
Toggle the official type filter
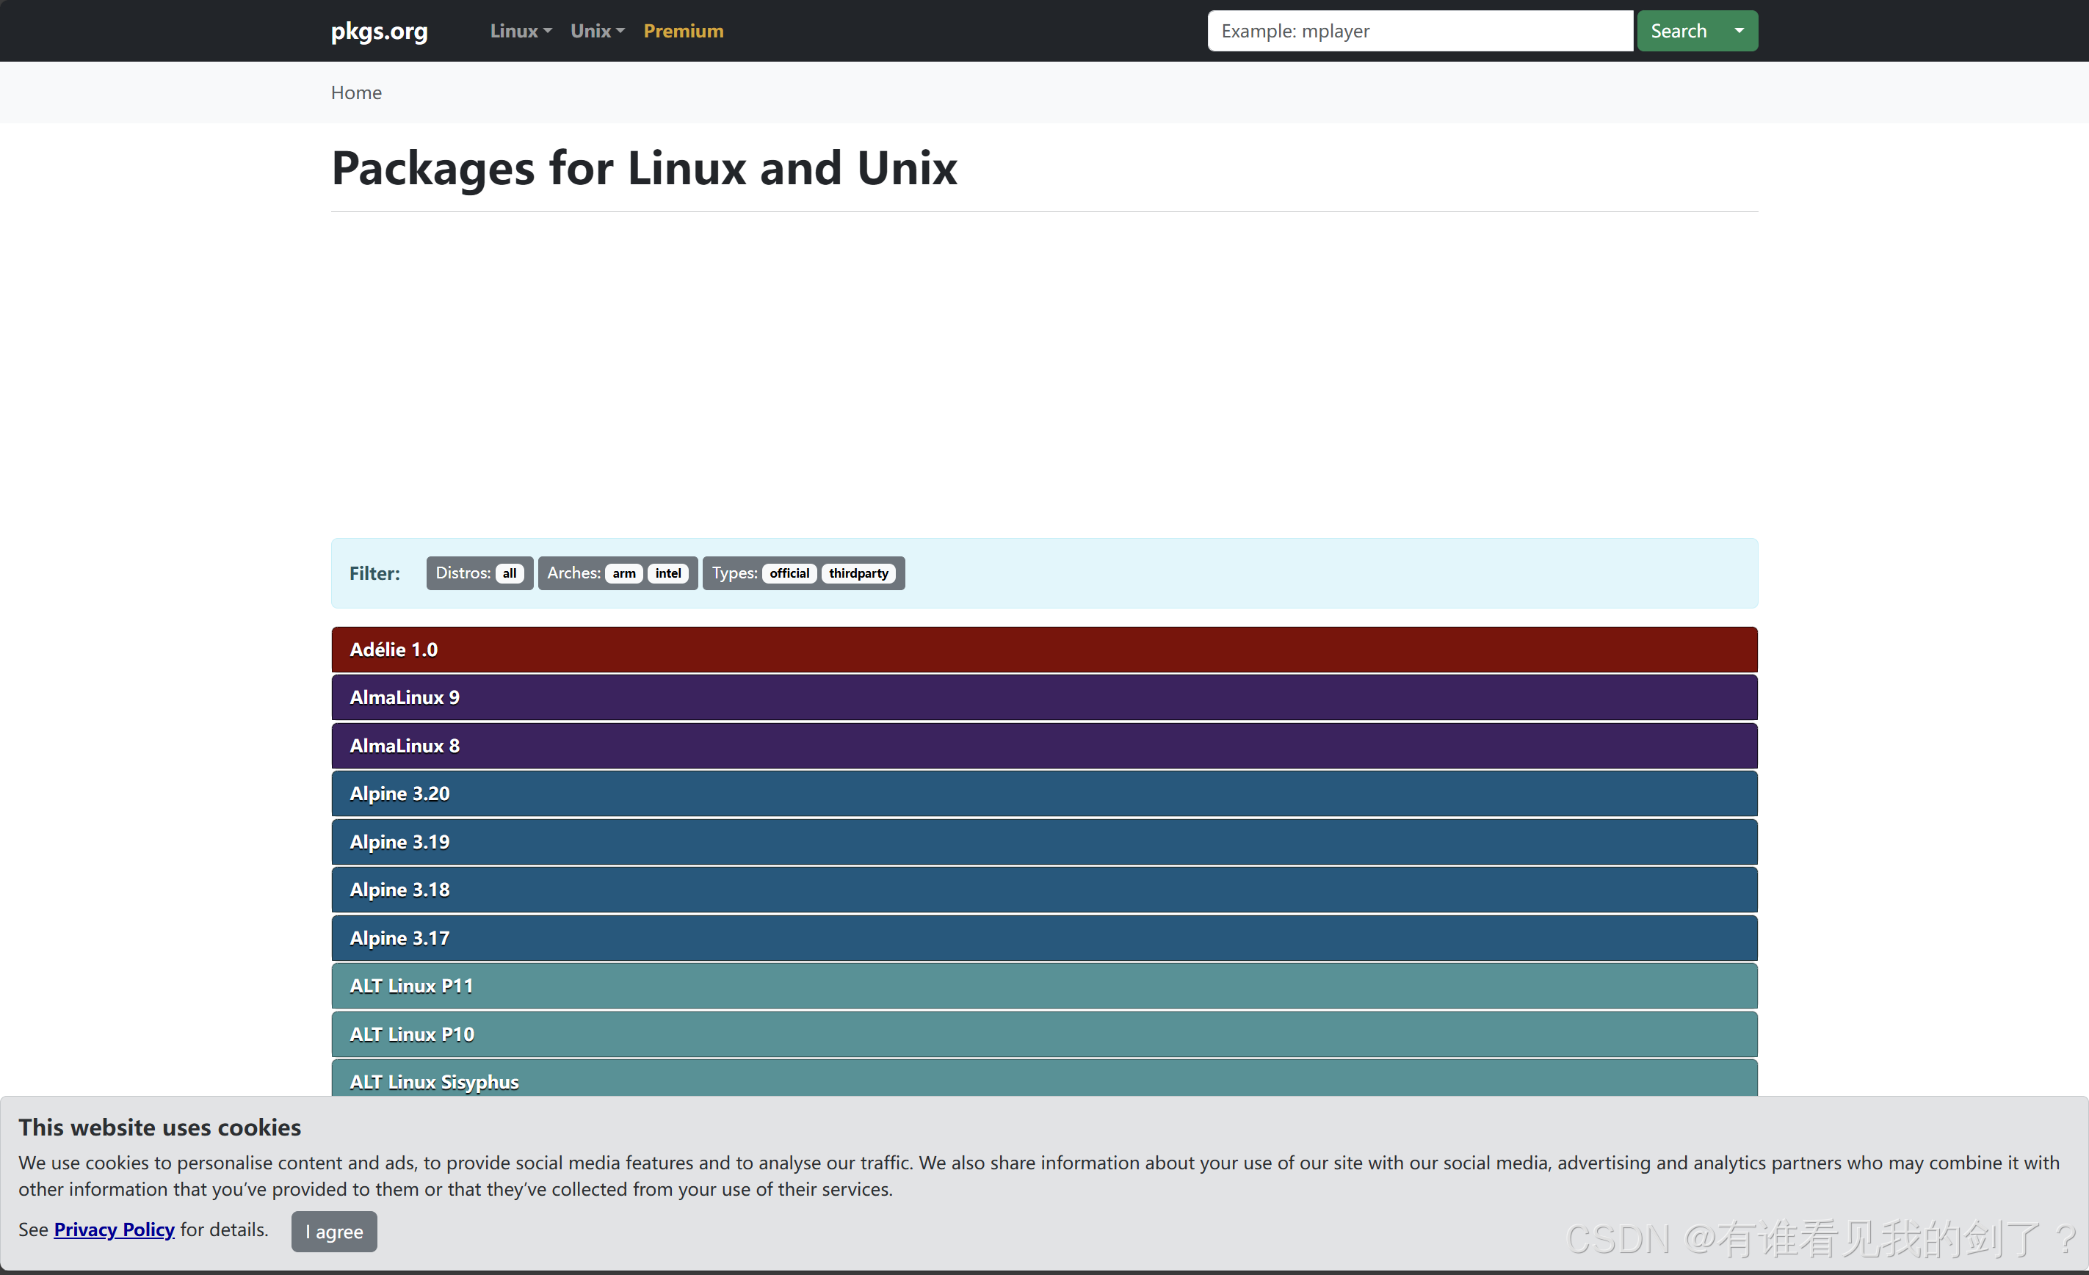coord(789,573)
